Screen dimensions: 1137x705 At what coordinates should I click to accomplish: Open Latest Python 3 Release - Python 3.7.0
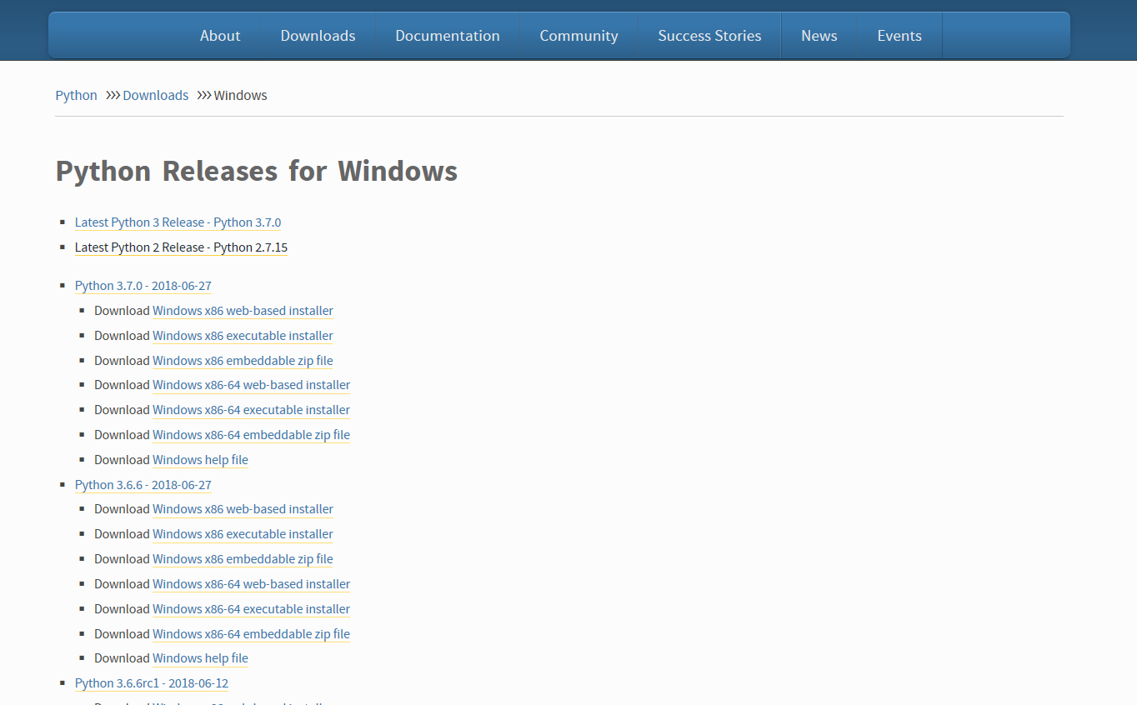point(178,222)
